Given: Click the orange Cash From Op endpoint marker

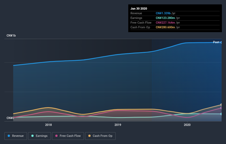Looking at the screenshot, I should coord(221,105).
